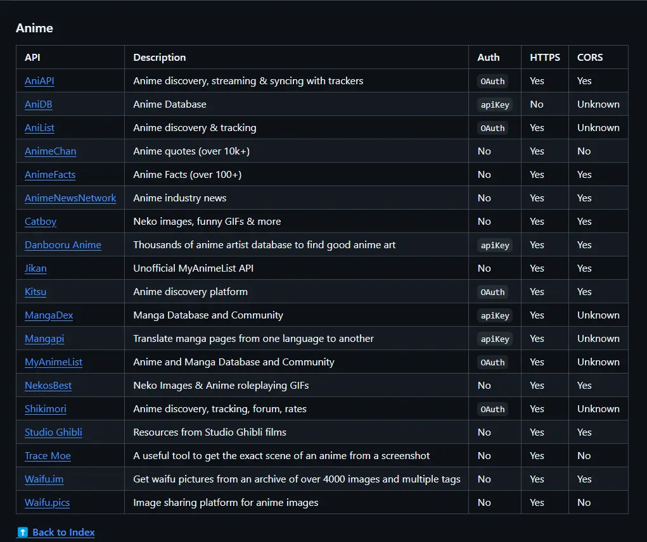Click the Anime section heading
The image size is (647, 542).
click(34, 28)
